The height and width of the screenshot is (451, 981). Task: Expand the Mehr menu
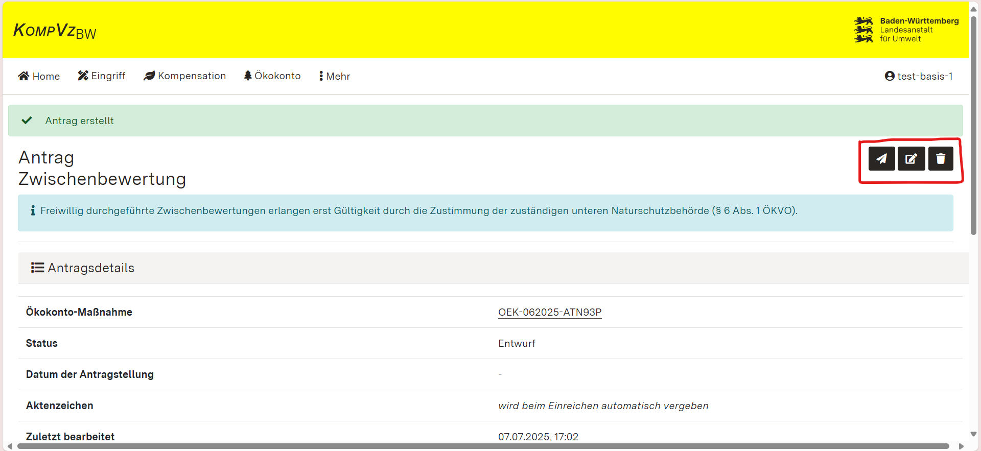tap(335, 76)
